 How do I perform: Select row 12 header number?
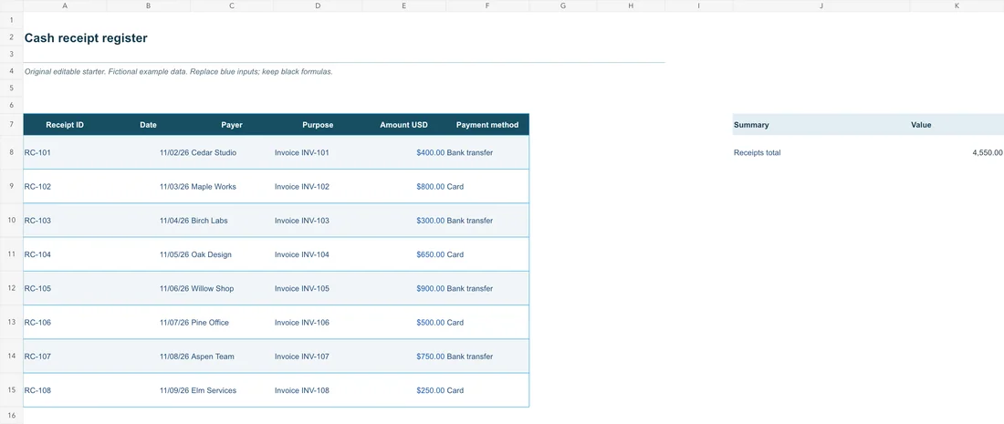click(x=12, y=288)
